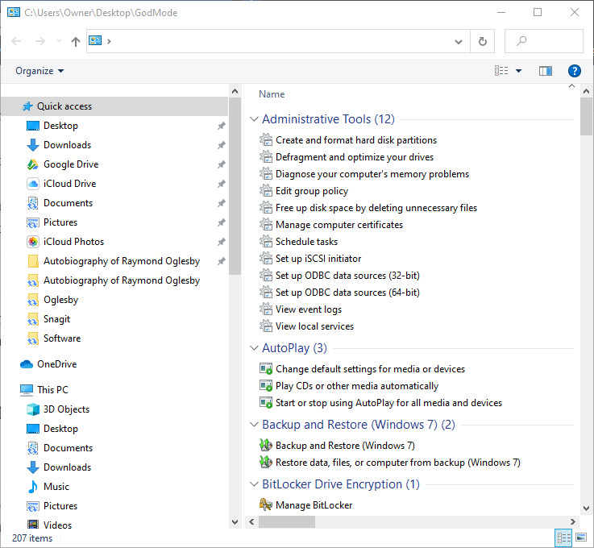Toggle the preview pane button
The height and width of the screenshot is (548, 594).
[546, 71]
